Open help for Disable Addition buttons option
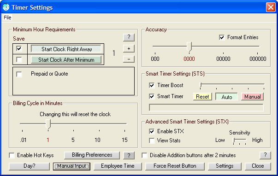The height and width of the screenshot is (176, 278). coord(265,155)
